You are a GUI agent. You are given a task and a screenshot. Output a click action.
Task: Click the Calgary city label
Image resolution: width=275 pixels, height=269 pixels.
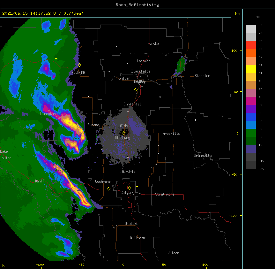127,193
